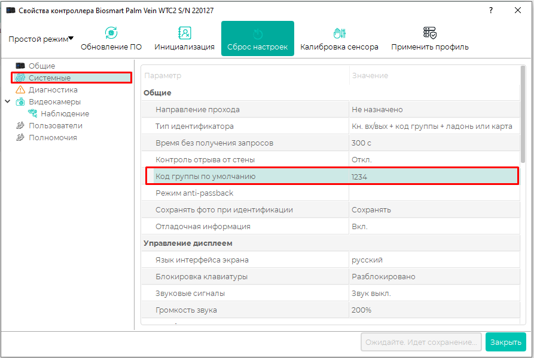This screenshot has height=358, width=534.
Task: Go to Пользователи section
Action: point(56,125)
